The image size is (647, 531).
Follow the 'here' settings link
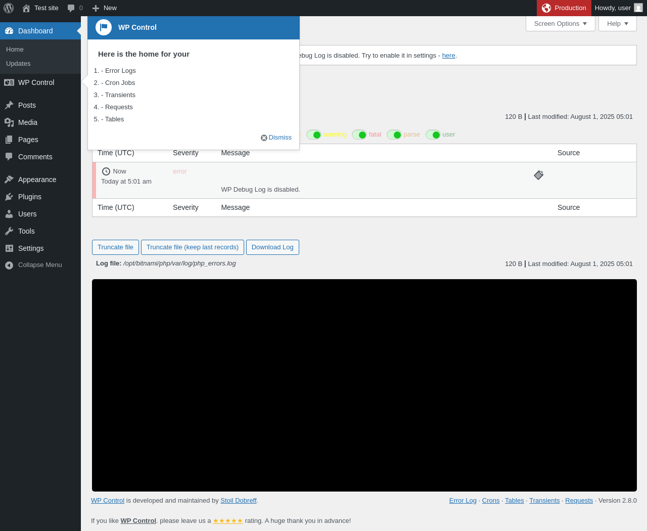(448, 56)
